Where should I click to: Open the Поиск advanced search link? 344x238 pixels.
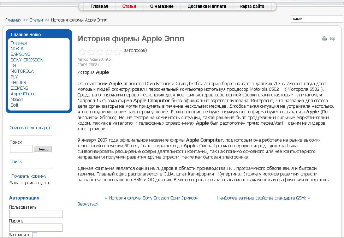16,162
